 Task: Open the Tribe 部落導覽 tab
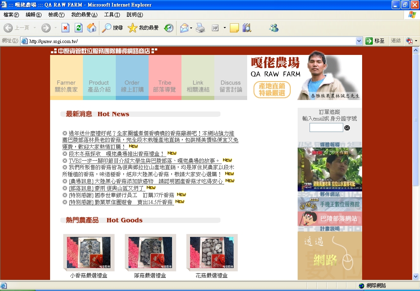[x=165, y=77]
